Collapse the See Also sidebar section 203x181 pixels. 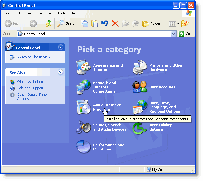(60, 72)
